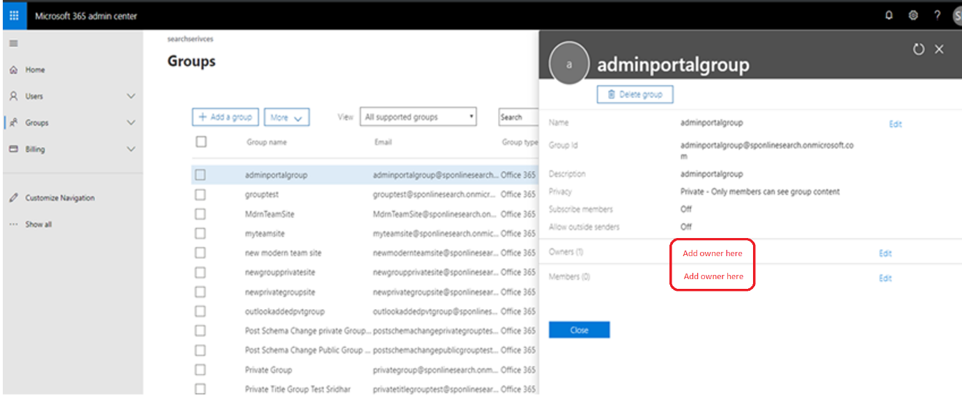This screenshot has height=403, width=962.
Task: Select the new modern team site name
Action: tap(283, 253)
